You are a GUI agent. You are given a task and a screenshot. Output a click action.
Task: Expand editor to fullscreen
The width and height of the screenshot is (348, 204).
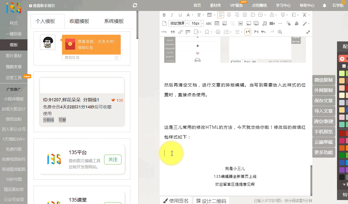pyautogui.click(x=308, y=32)
